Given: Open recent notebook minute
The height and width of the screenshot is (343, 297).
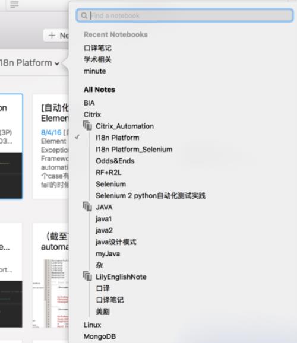Looking at the screenshot, I should pyautogui.click(x=94, y=71).
